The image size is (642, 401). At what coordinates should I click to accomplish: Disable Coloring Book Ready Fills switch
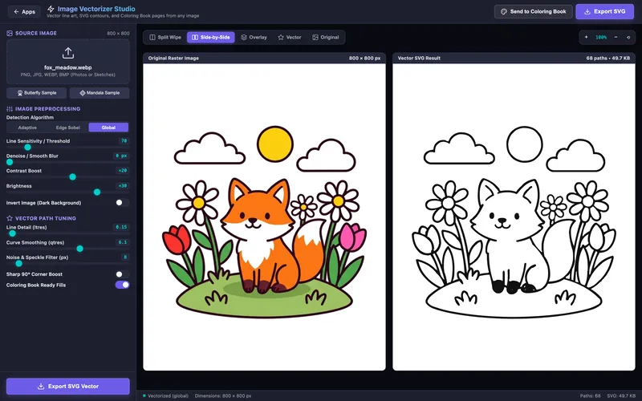tap(122, 285)
